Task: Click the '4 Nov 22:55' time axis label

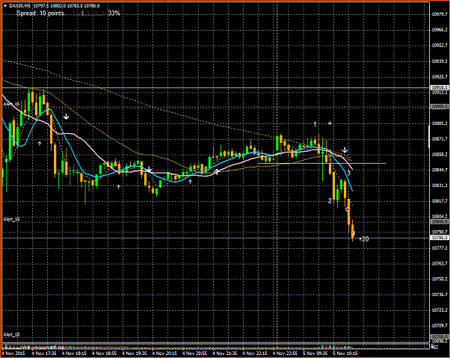Action: [285, 353]
